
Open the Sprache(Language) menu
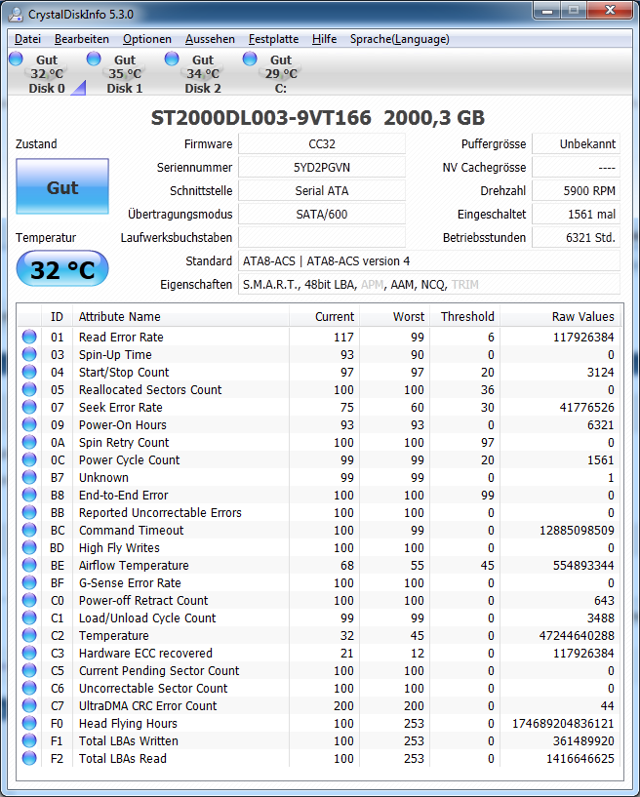(x=400, y=39)
